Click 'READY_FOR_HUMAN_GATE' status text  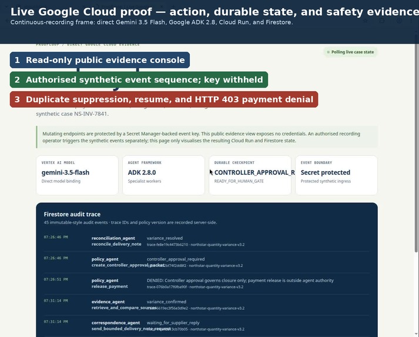[x=239, y=181]
